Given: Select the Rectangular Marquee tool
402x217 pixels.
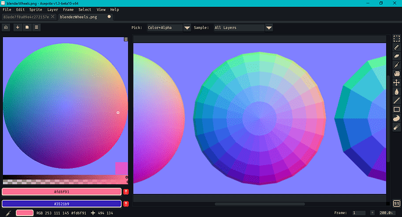Looking at the screenshot, I should pos(396,38).
